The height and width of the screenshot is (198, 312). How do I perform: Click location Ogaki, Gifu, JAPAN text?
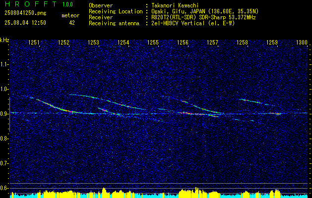205,11
